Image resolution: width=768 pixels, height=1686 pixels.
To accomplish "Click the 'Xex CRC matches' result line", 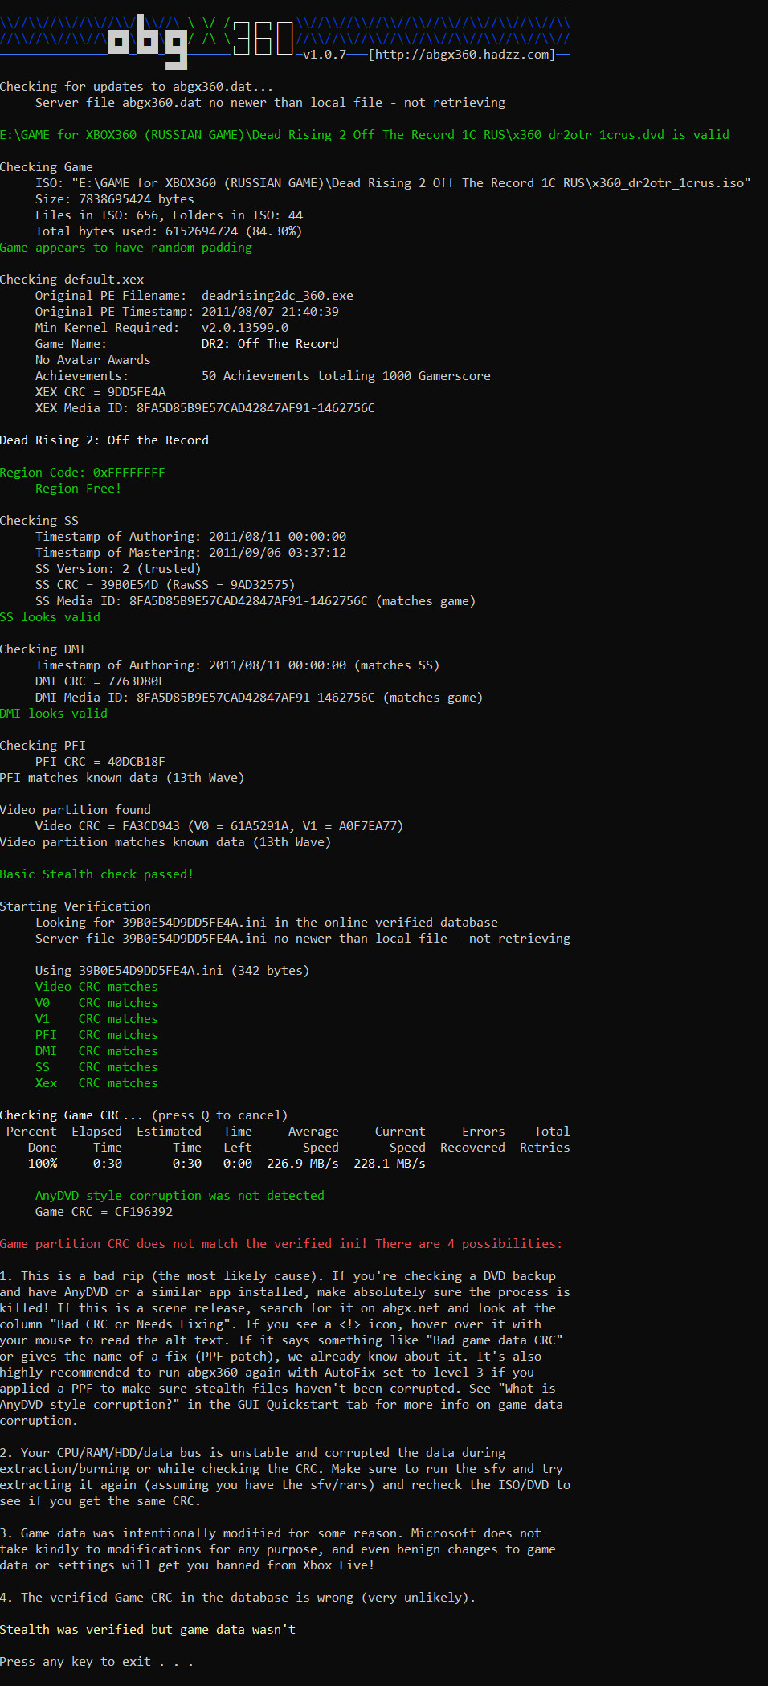I will coord(96,1083).
